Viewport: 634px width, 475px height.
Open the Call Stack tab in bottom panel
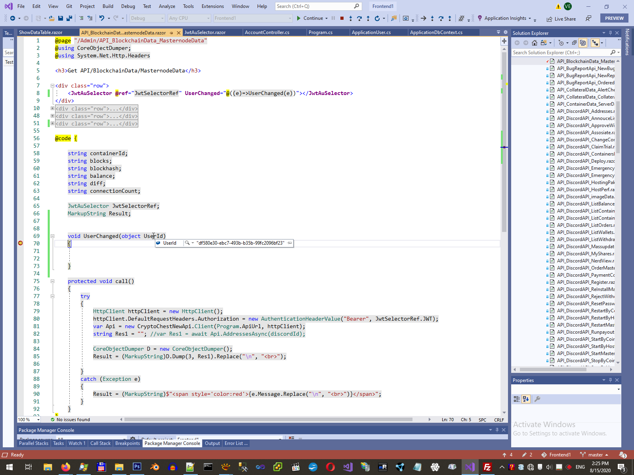pyautogui.click(x=100, y=443)
